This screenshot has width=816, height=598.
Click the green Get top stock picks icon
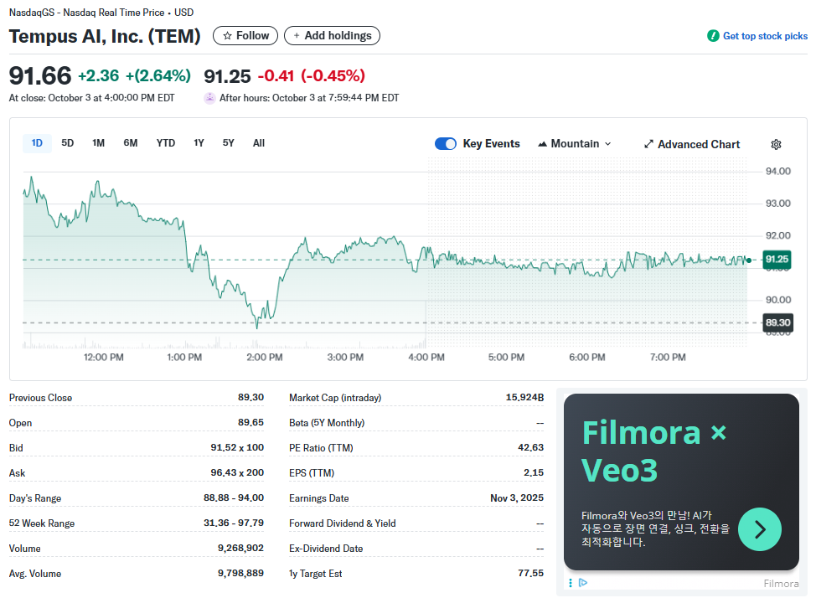(x=713, y=36)
